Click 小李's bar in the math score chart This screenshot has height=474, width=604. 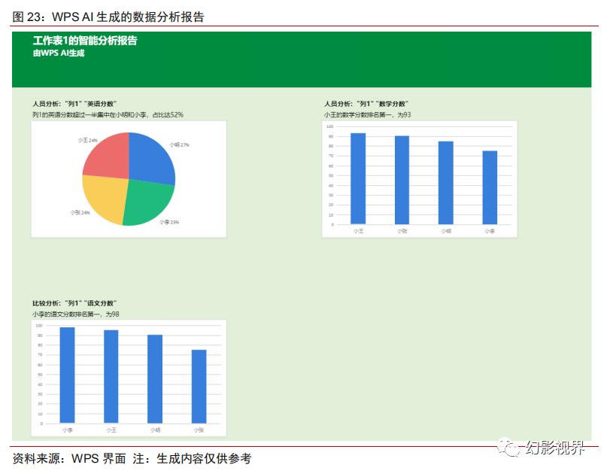489,188
